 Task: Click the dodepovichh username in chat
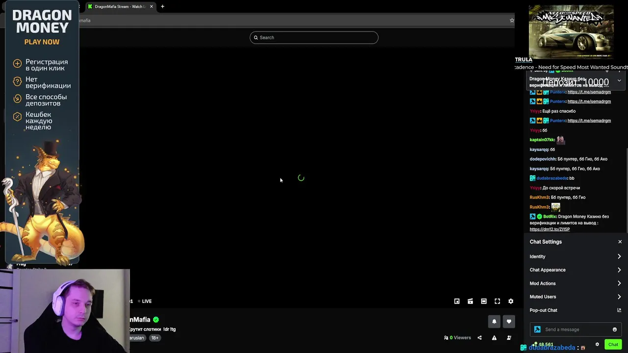(543, 159)
